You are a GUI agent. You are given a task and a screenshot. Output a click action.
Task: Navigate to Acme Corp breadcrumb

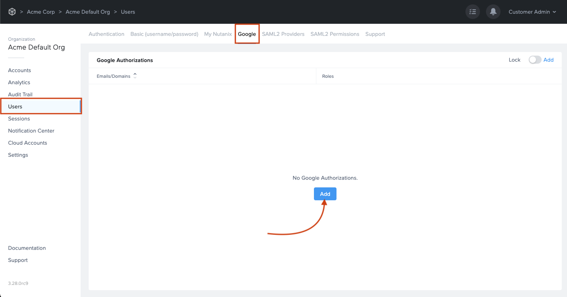coord(41,12)
